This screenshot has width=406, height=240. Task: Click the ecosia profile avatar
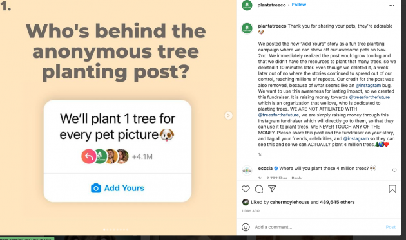(247, 171)
